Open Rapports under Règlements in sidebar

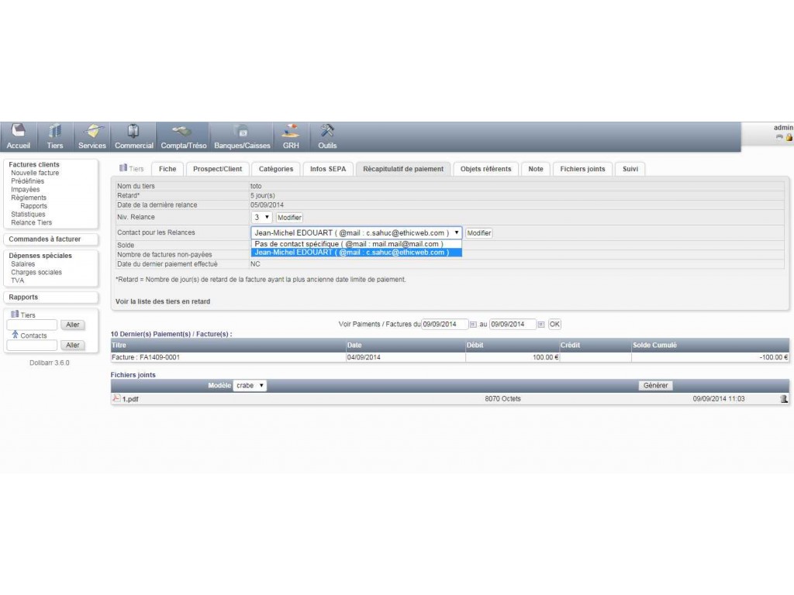click(x=34, y=206)
